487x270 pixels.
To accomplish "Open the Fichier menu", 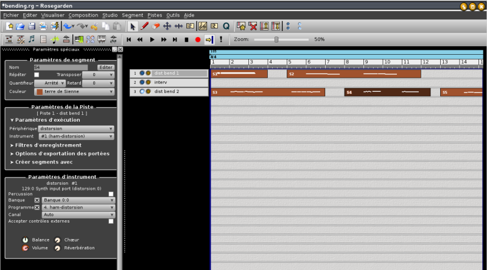I will point(11,15).
